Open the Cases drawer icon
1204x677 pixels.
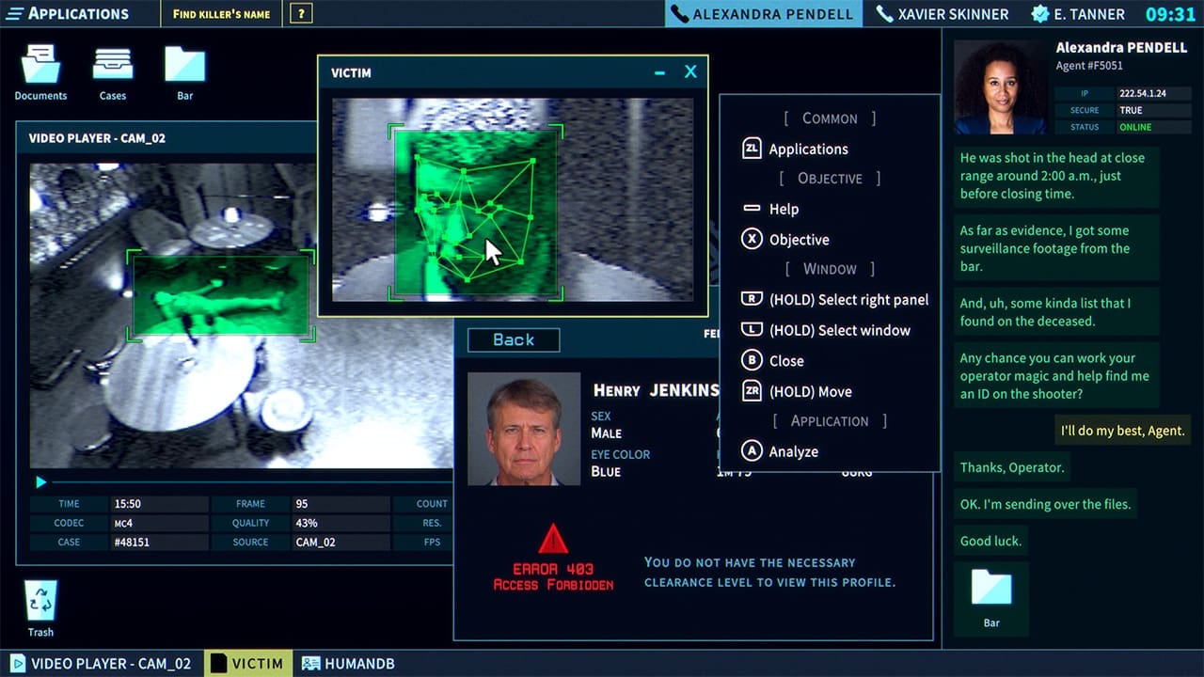click(x=113, y=68)
